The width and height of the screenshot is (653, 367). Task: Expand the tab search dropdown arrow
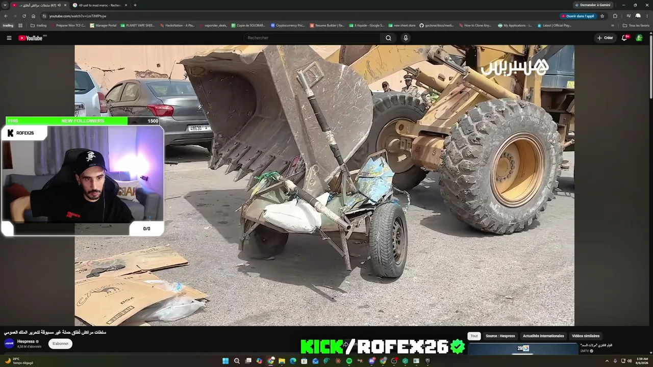tap(5, 5)
